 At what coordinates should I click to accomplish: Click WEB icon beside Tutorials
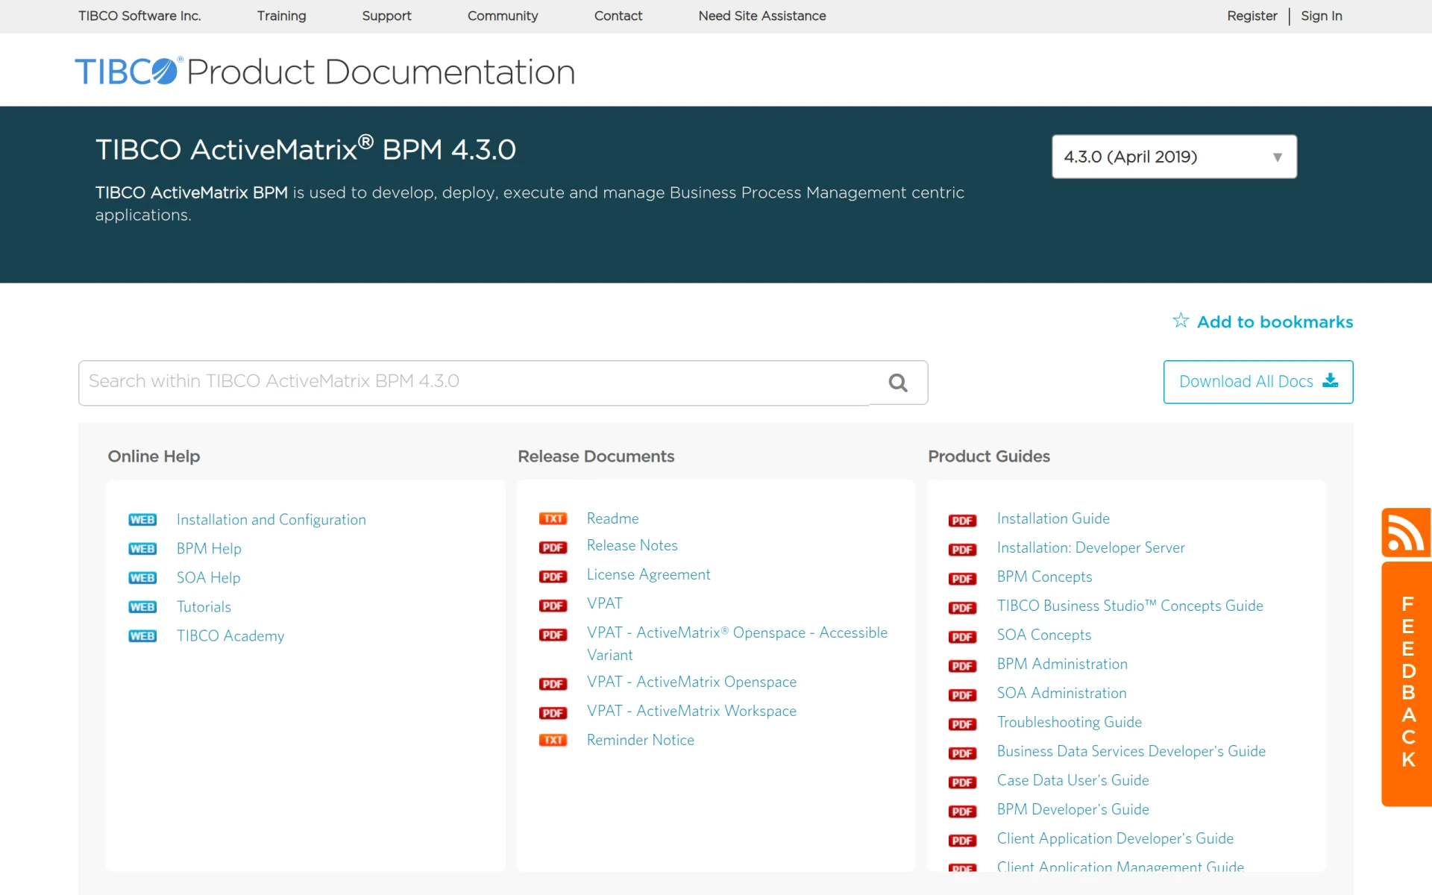click(142, 607)
